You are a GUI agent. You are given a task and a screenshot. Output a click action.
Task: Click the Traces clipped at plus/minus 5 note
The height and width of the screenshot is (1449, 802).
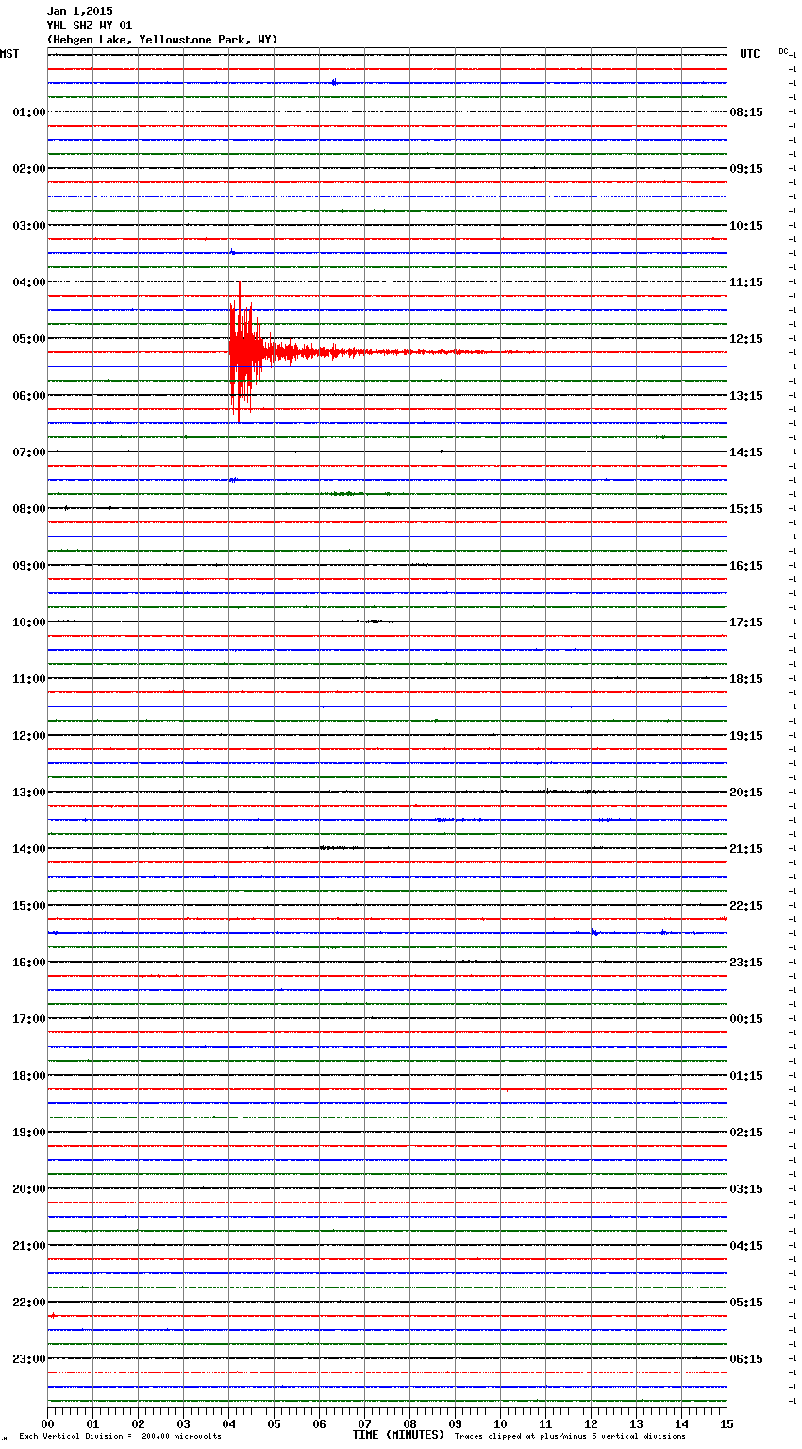(x=570, y=1436)
